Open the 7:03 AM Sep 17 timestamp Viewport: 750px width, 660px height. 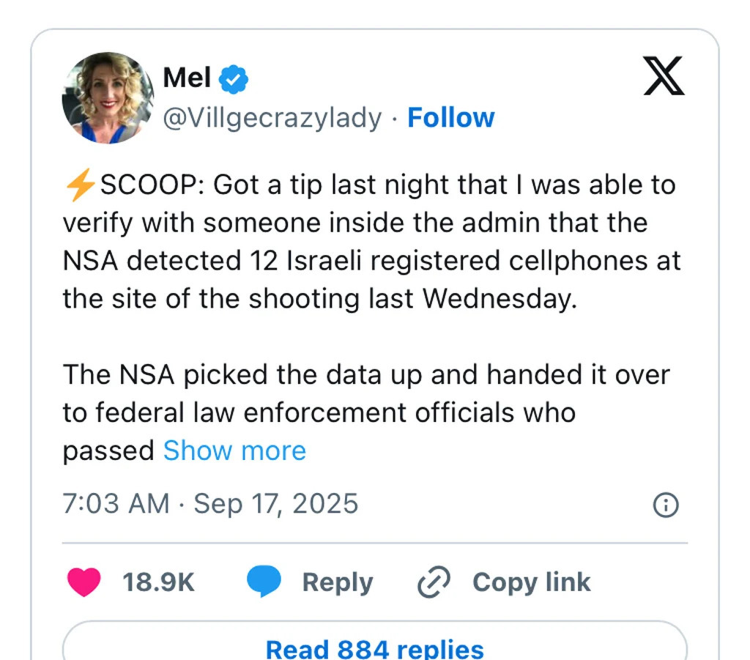(210, 504)
